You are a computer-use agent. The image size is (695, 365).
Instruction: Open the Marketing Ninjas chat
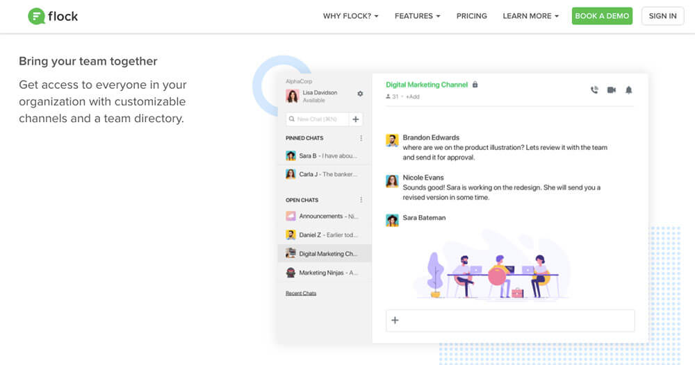(x=325, y=273)
